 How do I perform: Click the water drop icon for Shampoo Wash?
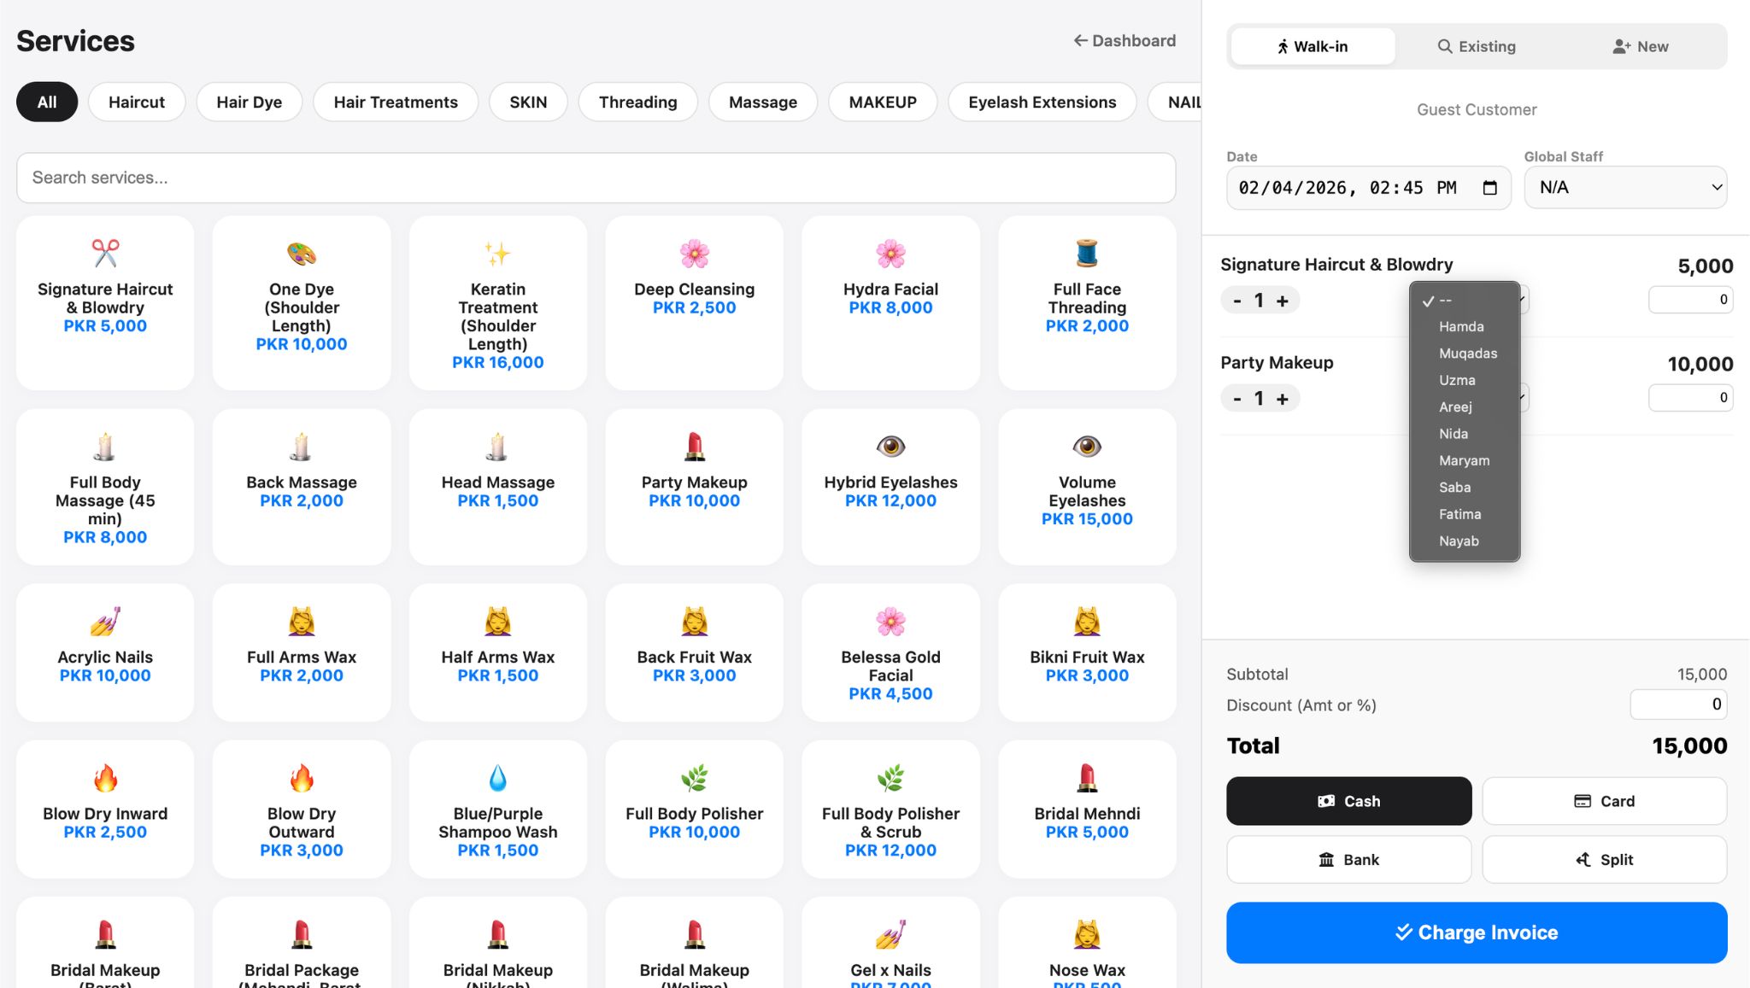[x=497, y=778]
